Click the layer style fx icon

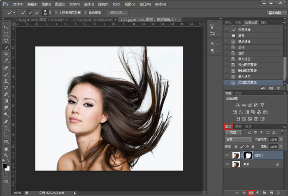click(x=244, y=193)
